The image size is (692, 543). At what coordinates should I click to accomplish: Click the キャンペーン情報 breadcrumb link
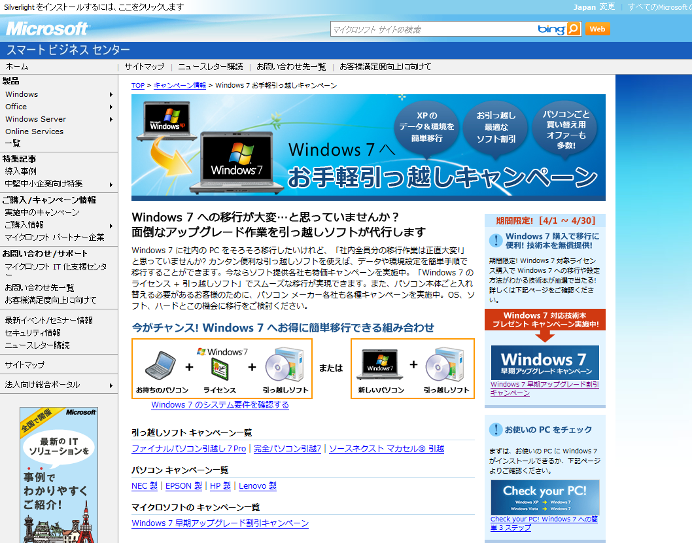pyautogui.click(x=180, y=85)
